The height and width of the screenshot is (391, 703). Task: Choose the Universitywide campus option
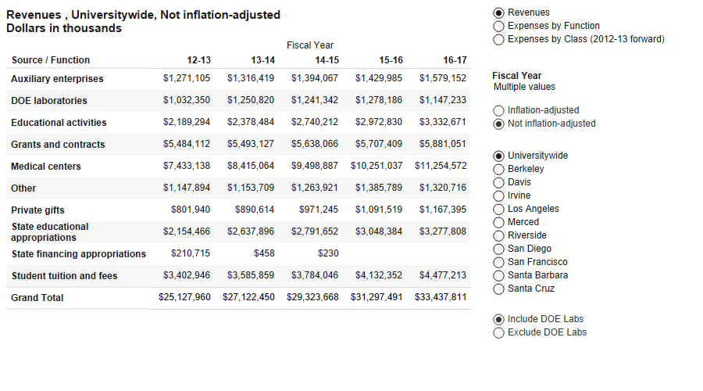point(498,156)
